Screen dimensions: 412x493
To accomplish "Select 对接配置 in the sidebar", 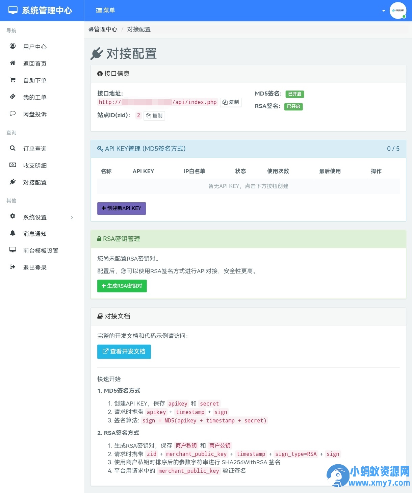I will click(x=35, y=182).
